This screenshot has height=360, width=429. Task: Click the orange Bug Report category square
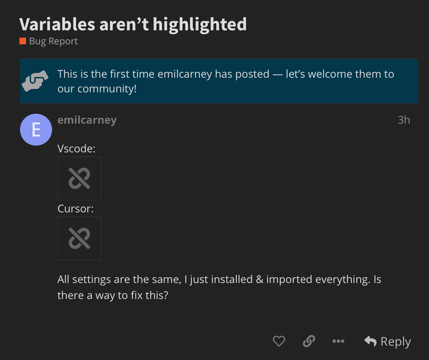[x=22, y=41]
